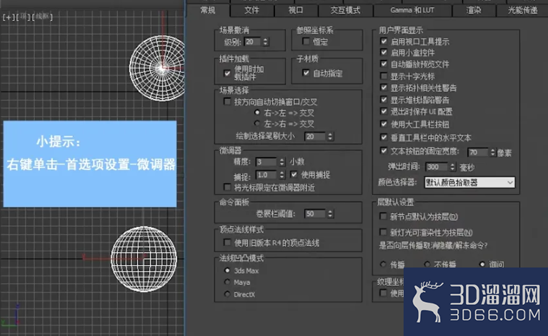Enable 新灯光可渲染性为按层 checkbox
This screenshot has width=548, height=336.
383,232
